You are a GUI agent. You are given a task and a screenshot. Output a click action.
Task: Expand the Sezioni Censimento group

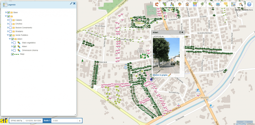coord(8,28)
